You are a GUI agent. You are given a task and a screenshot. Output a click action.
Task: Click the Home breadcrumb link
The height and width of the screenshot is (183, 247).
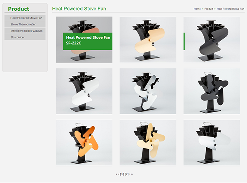coord(197,9)
